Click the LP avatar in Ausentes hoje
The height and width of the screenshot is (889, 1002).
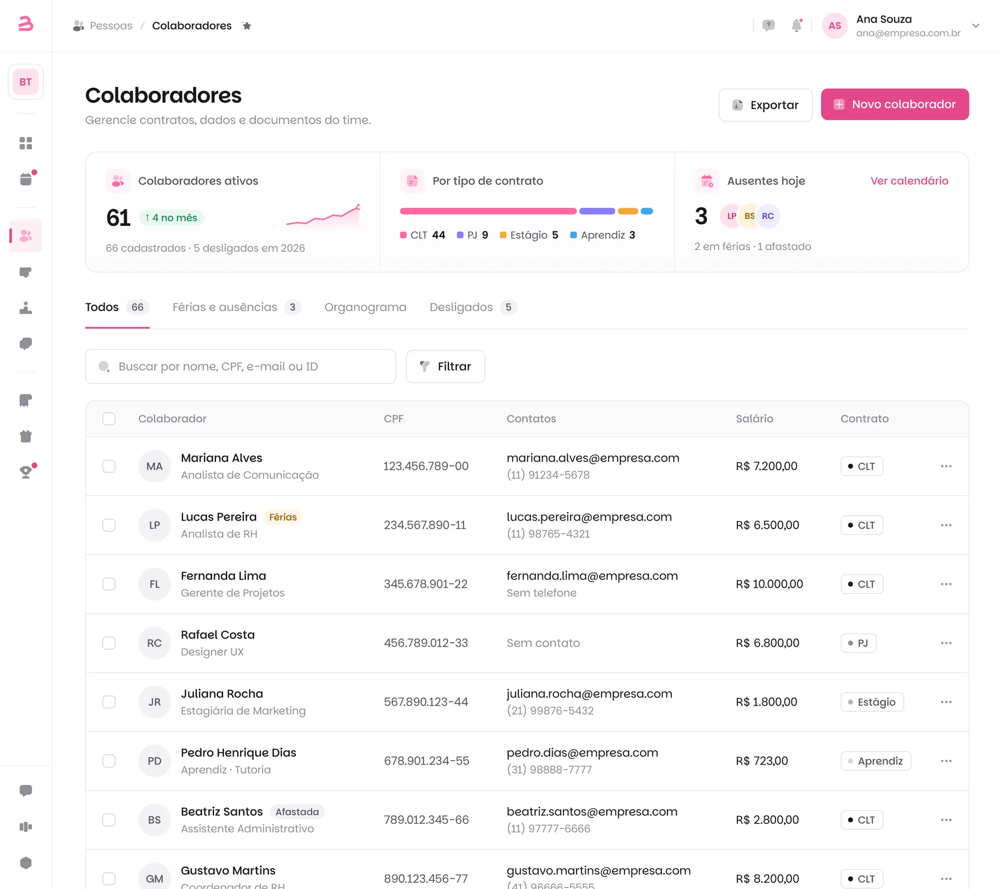731,216
